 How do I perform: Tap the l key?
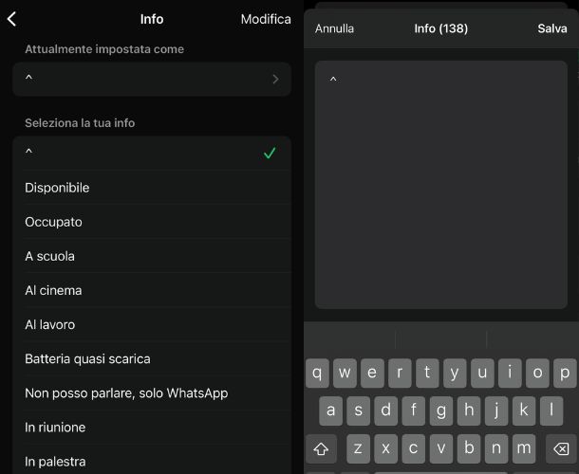tap(551, 410)
